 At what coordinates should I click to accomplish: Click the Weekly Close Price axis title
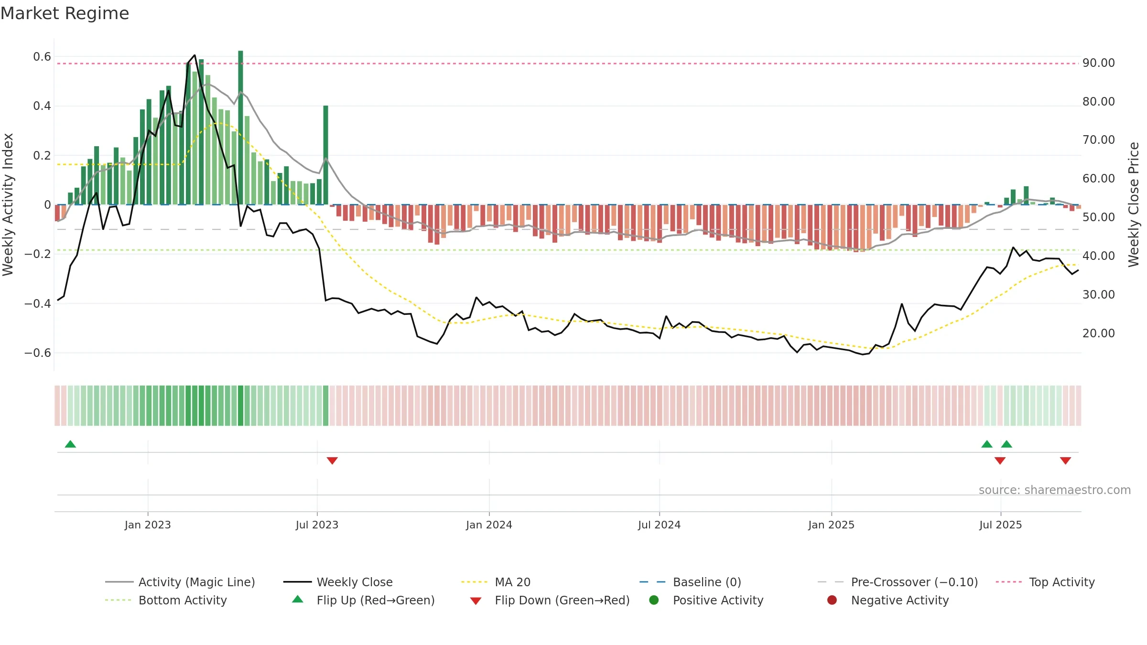[1134, 204]
